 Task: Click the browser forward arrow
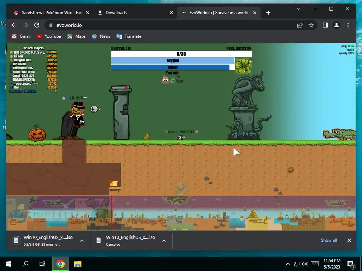25,25
